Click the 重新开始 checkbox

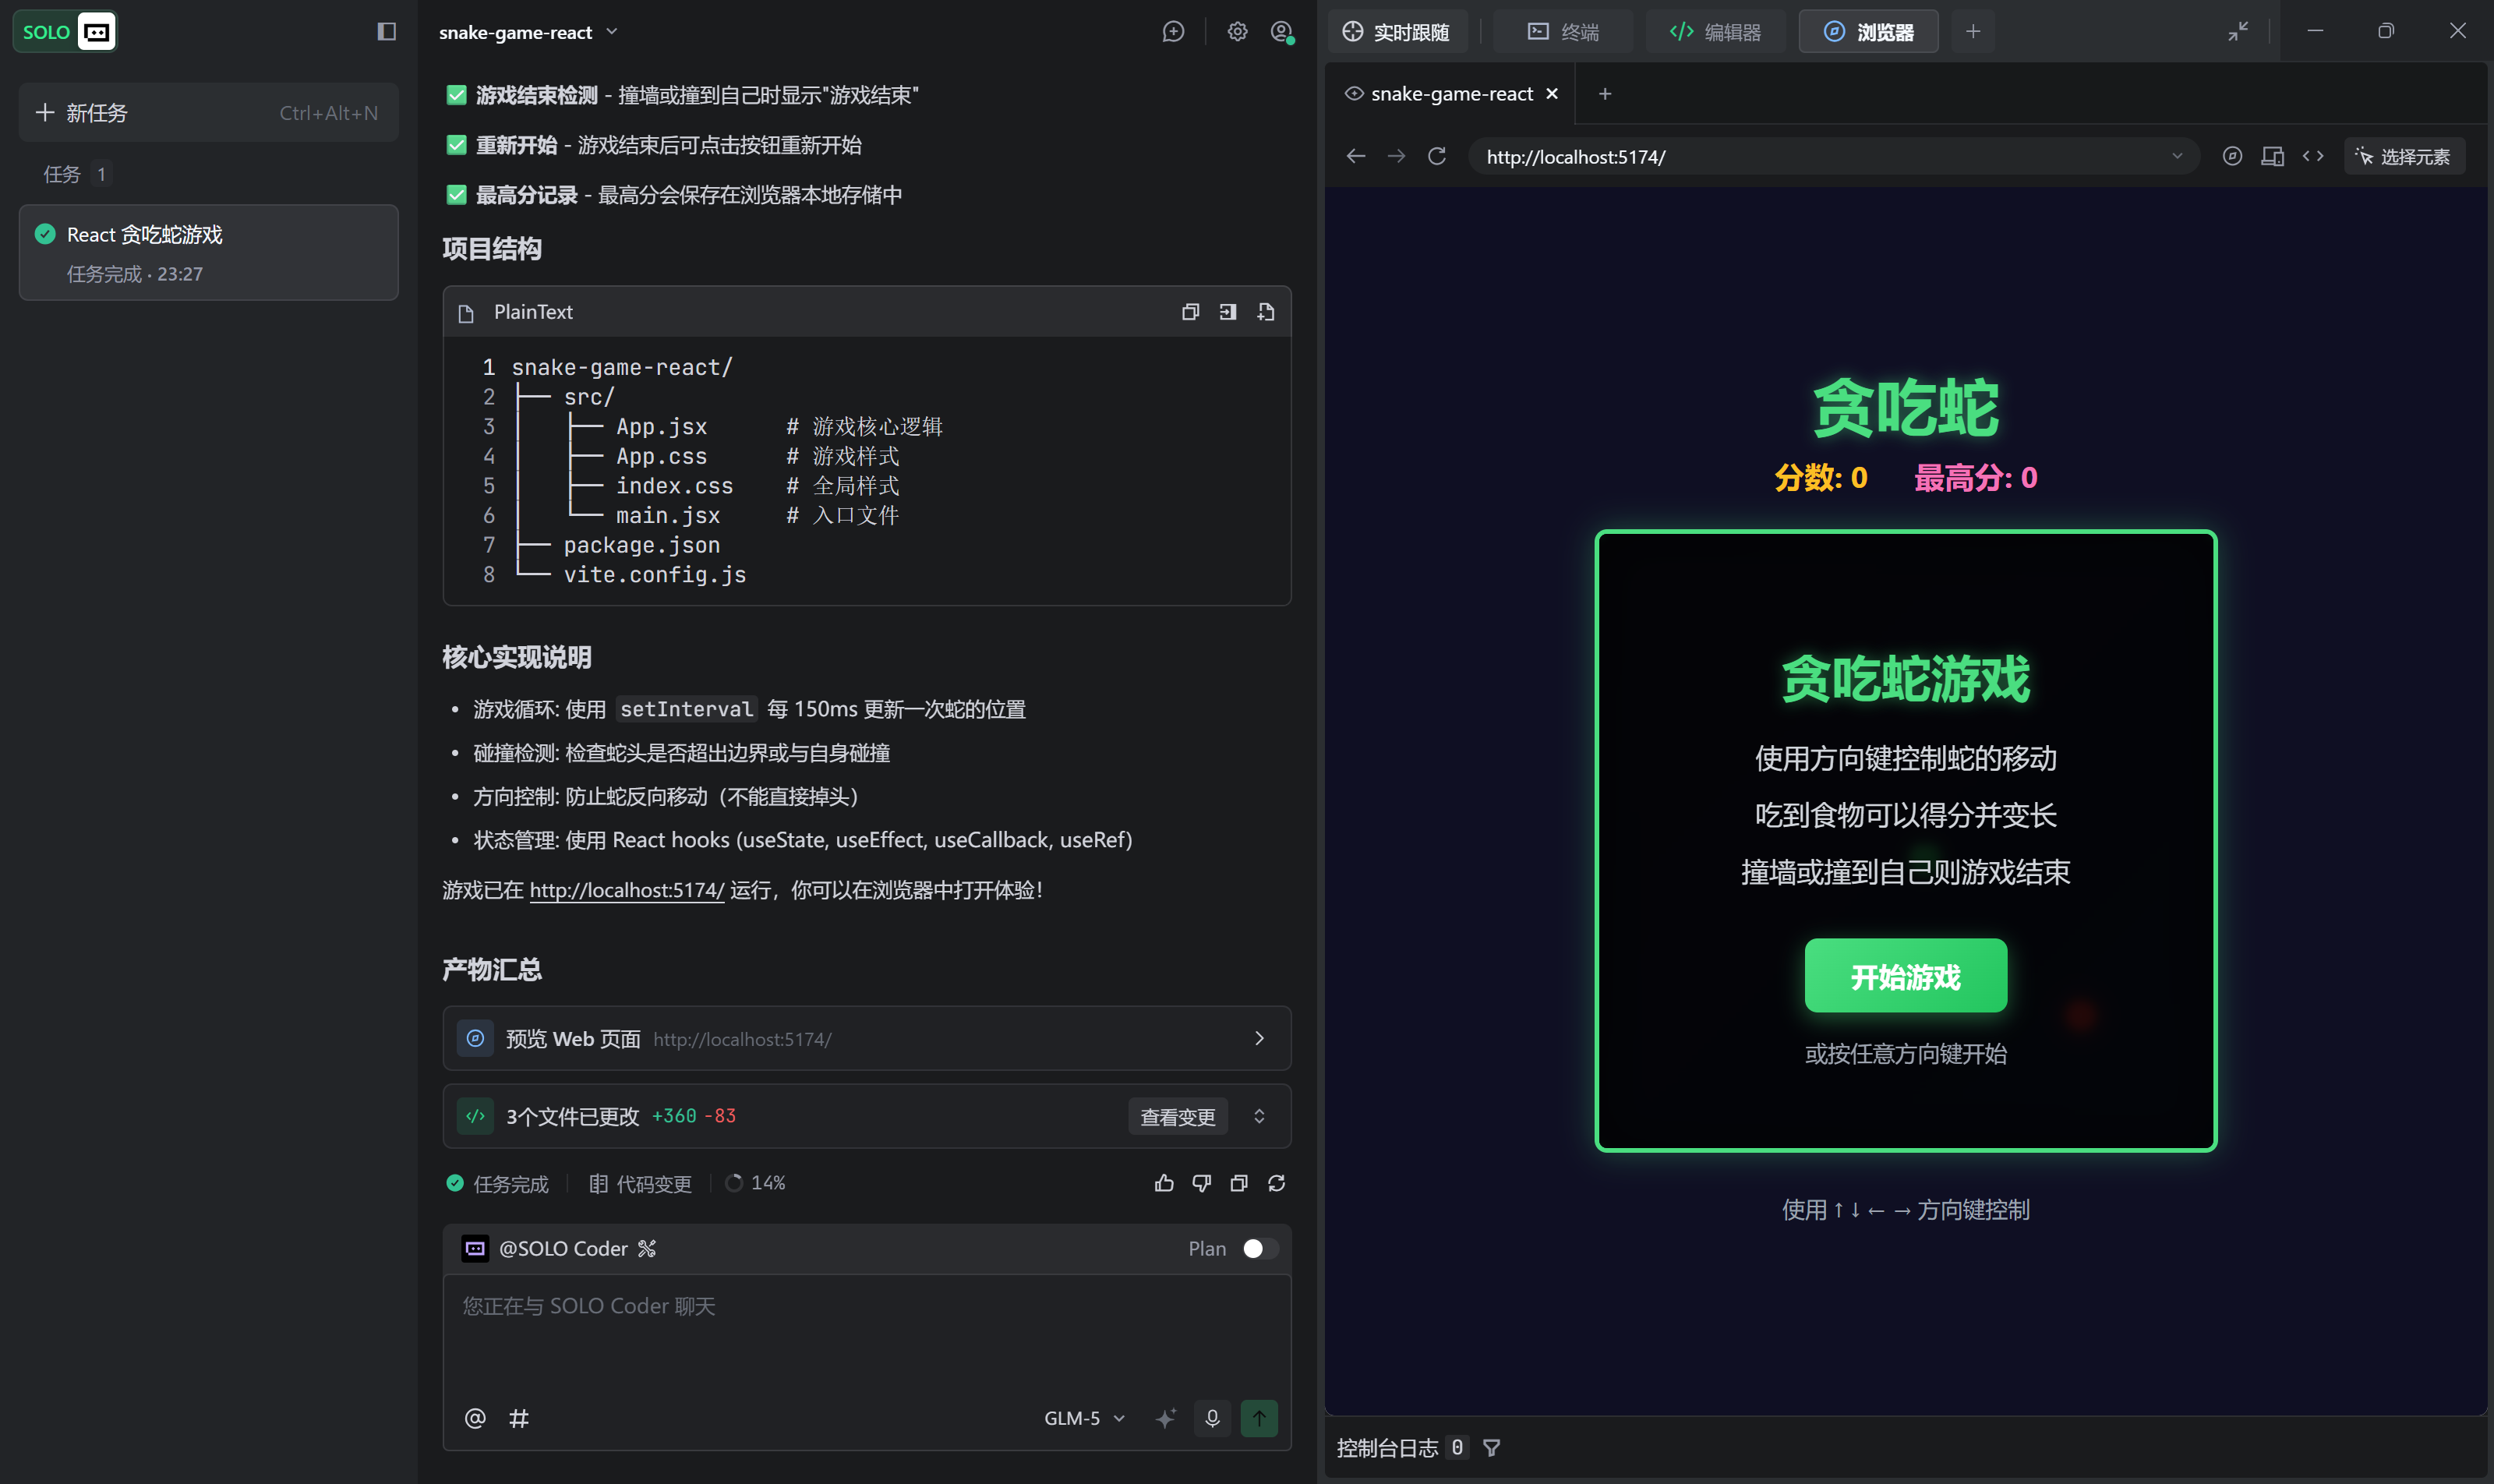[x=457, y=145]
